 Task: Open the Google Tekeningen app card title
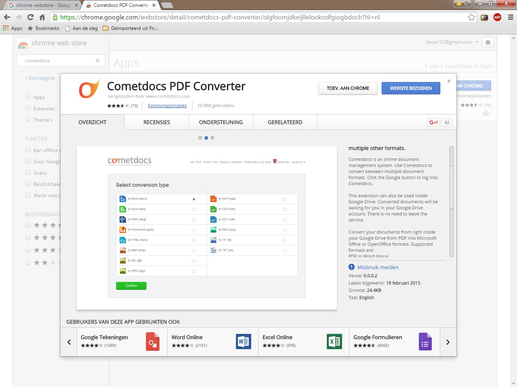coord(104,337)
